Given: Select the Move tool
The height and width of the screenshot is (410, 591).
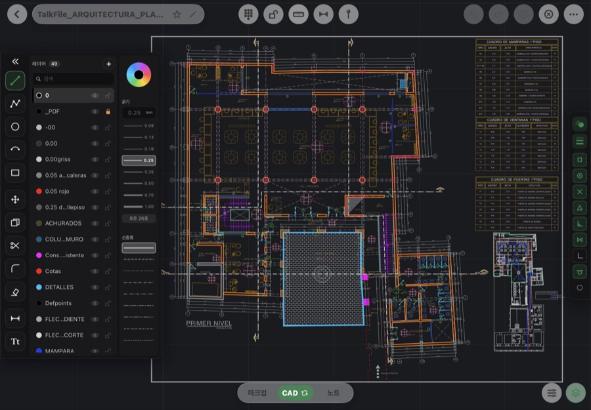Looking at the screenshot, I should point(15,199).
